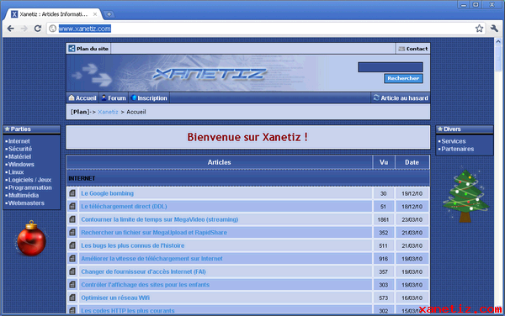
Task: Open article Le téléchargement direct (DDL)
Action: 124,207
